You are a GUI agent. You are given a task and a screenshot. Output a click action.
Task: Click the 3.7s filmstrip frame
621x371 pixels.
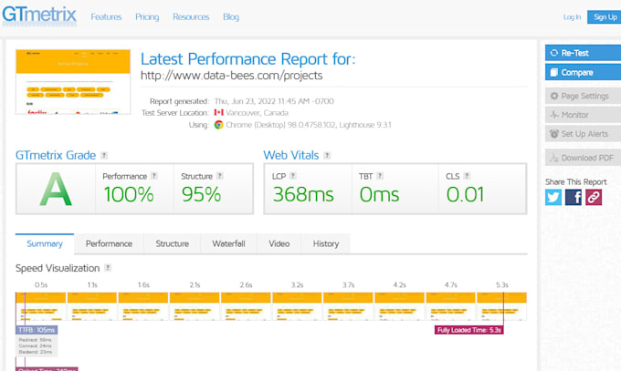coord(348,306)
